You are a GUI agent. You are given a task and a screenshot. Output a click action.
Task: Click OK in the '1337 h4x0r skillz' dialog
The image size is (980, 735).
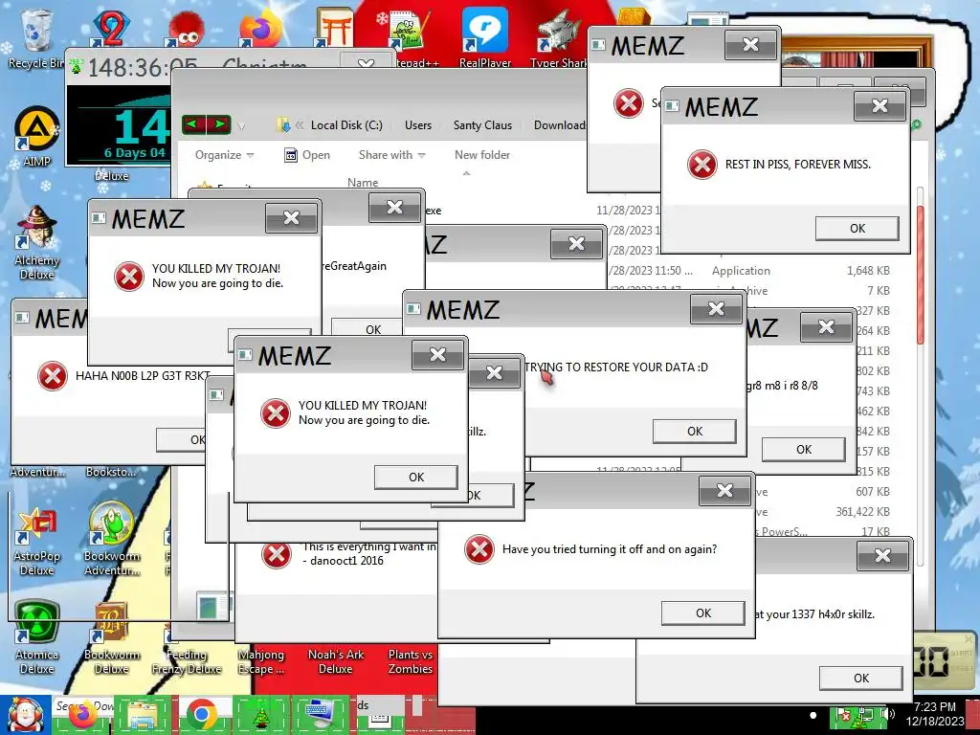(x=860, y=678)
